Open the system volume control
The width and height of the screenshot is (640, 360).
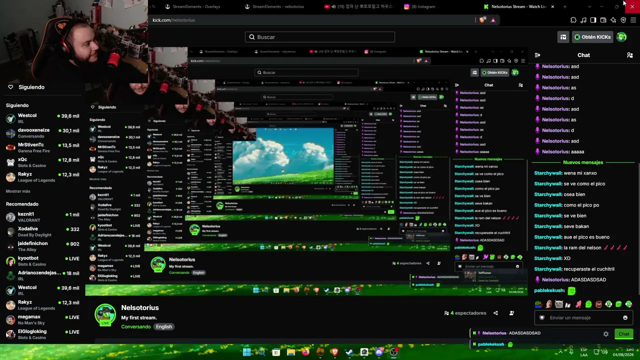coord(604,352)
